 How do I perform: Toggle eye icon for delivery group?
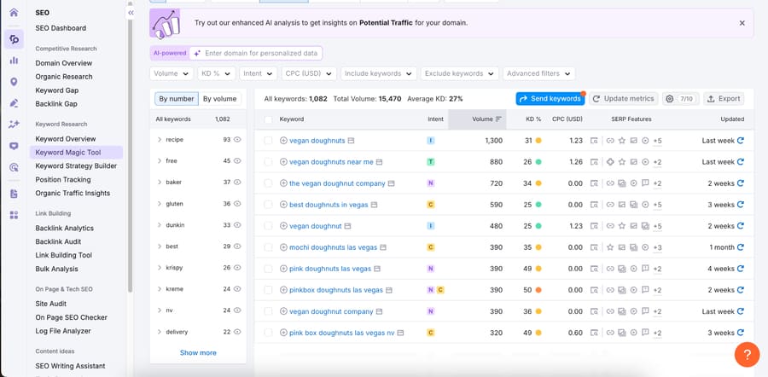pos(237,332)
